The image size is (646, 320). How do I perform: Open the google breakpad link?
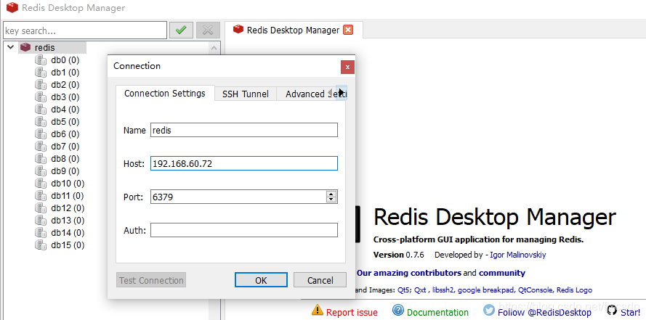pyautogui.click(x=486, y=290)
